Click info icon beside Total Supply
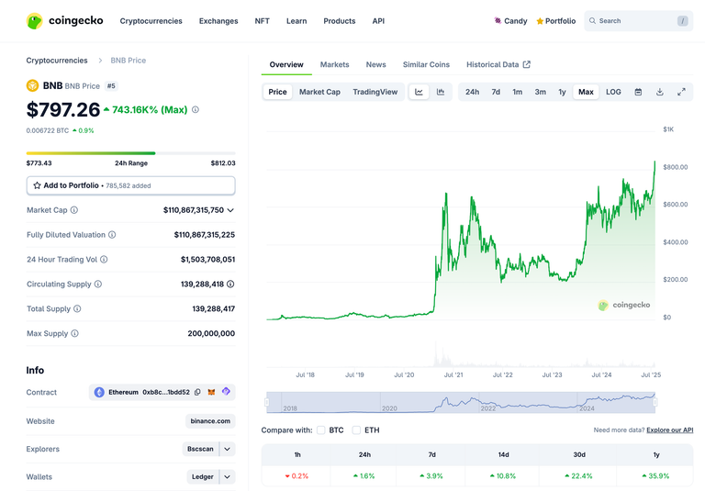This screenshot has height=491, width=705. coord(77,309)
